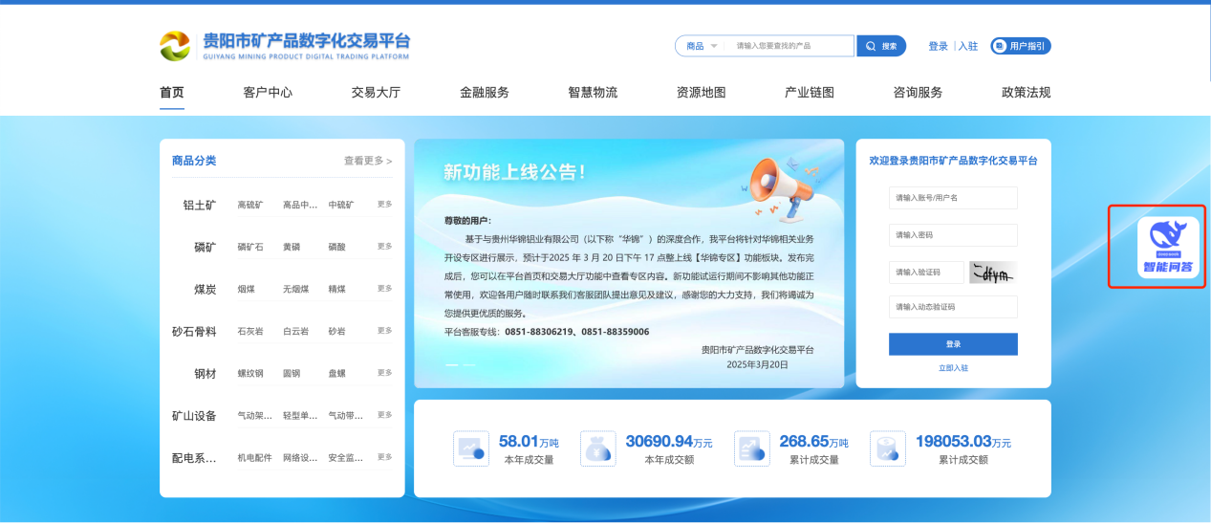Click the 新功能上线公告 announcement banner title
The image size is (1211, 524).
click(x=514, y=172)
